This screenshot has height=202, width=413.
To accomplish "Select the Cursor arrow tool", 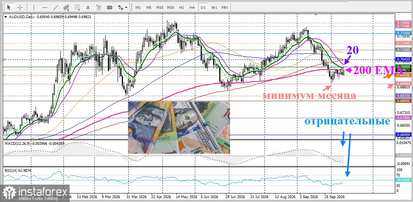I will coord(9,7).
